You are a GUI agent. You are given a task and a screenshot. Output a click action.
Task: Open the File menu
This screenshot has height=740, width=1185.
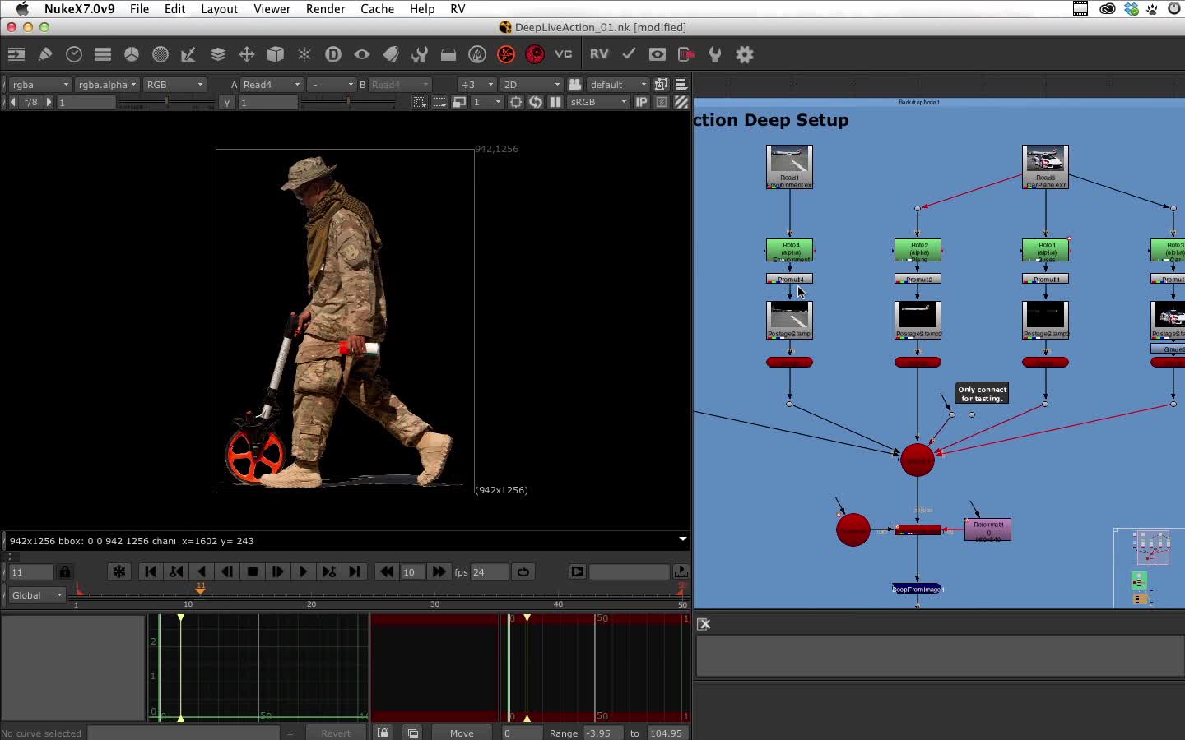point(140,9)
